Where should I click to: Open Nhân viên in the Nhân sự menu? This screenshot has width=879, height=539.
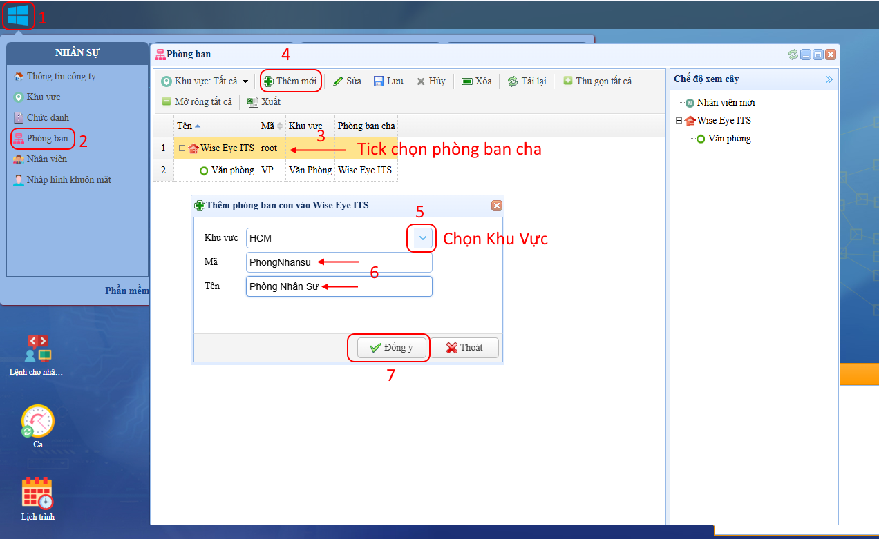46,159
